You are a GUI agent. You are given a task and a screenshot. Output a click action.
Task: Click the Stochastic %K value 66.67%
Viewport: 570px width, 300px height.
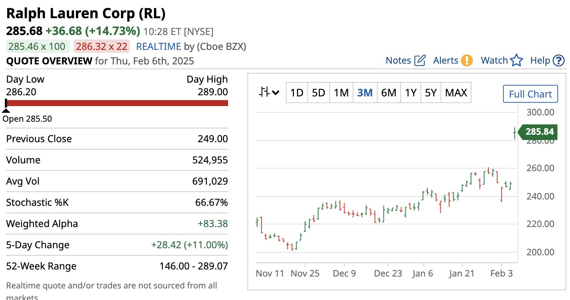tap(211, 202)
